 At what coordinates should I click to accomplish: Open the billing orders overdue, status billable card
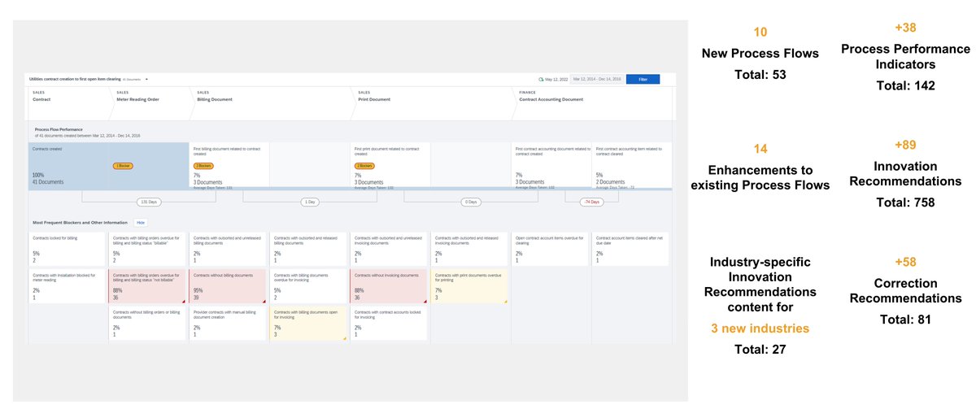[x=148, y=248]
